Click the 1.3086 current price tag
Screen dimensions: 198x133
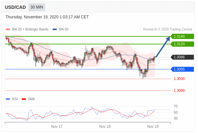(x=182, y=57)
